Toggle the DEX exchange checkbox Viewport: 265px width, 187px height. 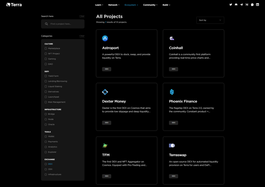[x=46, y=164]
